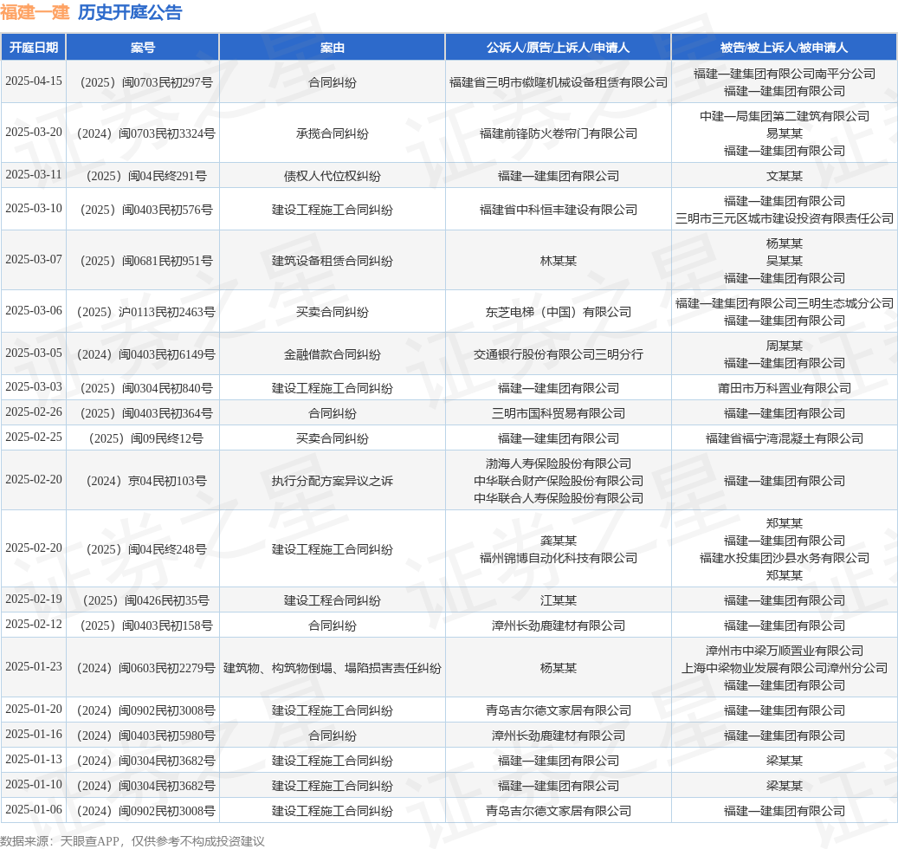Click 执行分配方案异议之诉 cause cell

333,481
